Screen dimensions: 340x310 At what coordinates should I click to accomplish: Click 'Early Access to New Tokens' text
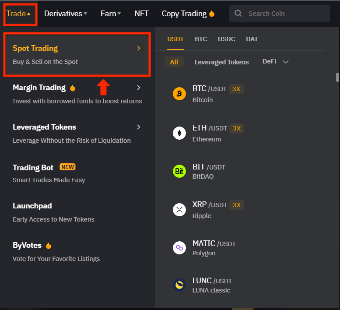[x=53, y=219]
